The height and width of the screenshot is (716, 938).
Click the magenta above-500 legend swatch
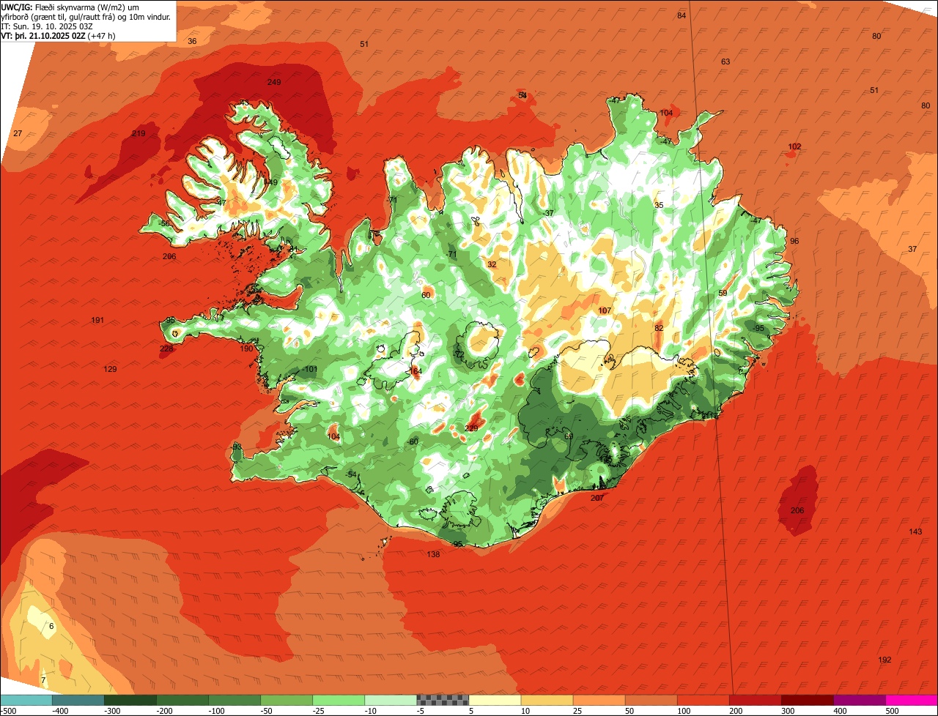(x=912, y=700)
